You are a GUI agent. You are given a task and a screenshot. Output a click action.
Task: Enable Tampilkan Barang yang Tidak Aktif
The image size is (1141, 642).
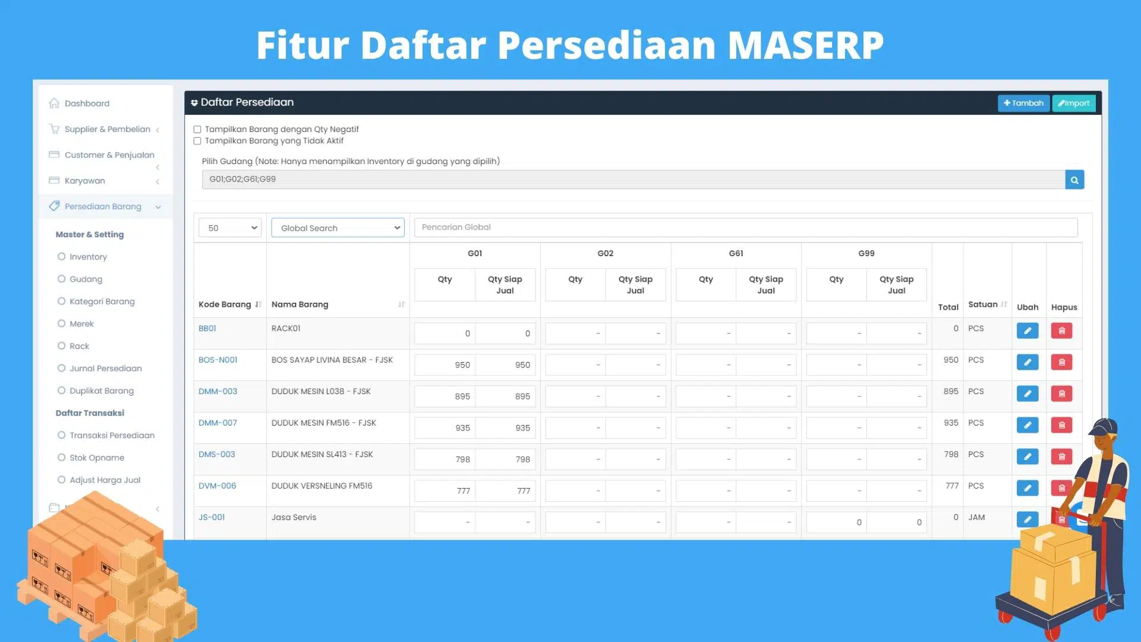(197, 141)
